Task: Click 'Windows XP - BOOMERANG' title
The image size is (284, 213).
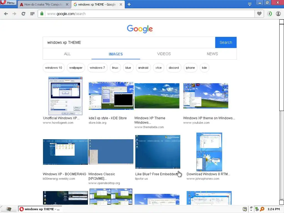Action: (64, 174)
